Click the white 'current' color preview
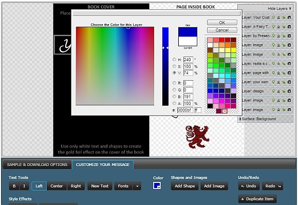Viewport: 298px width, 205px height. [x=188, y=41]
